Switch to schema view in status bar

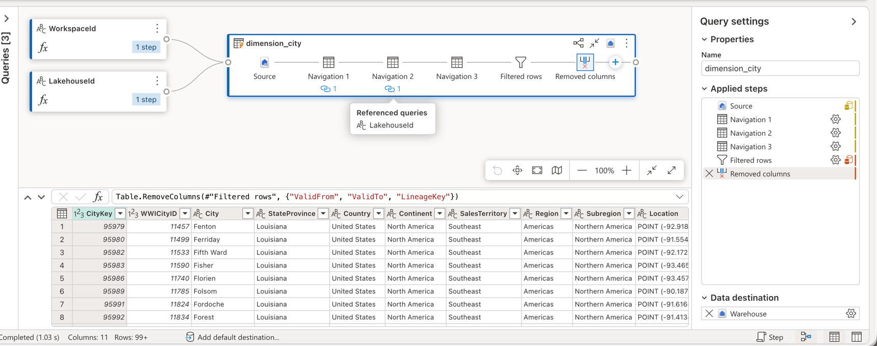point(857,337)
